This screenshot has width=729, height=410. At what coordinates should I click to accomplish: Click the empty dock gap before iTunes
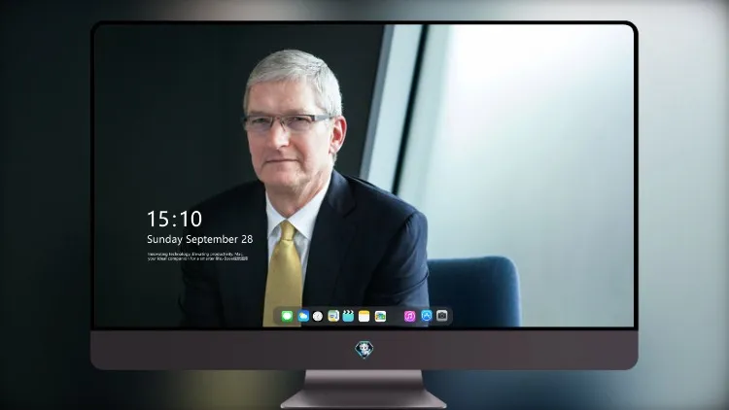(x=395, y=316)
